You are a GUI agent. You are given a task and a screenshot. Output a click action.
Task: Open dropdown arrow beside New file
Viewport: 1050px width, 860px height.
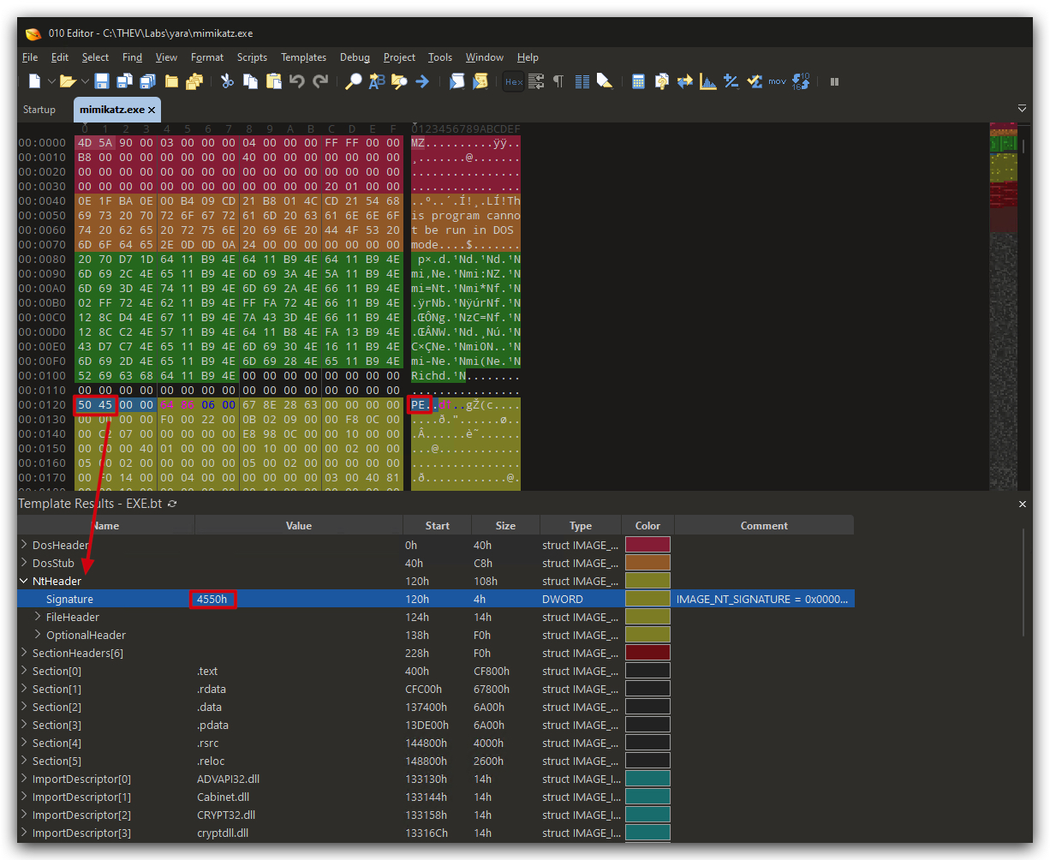(x=51, y=81)
